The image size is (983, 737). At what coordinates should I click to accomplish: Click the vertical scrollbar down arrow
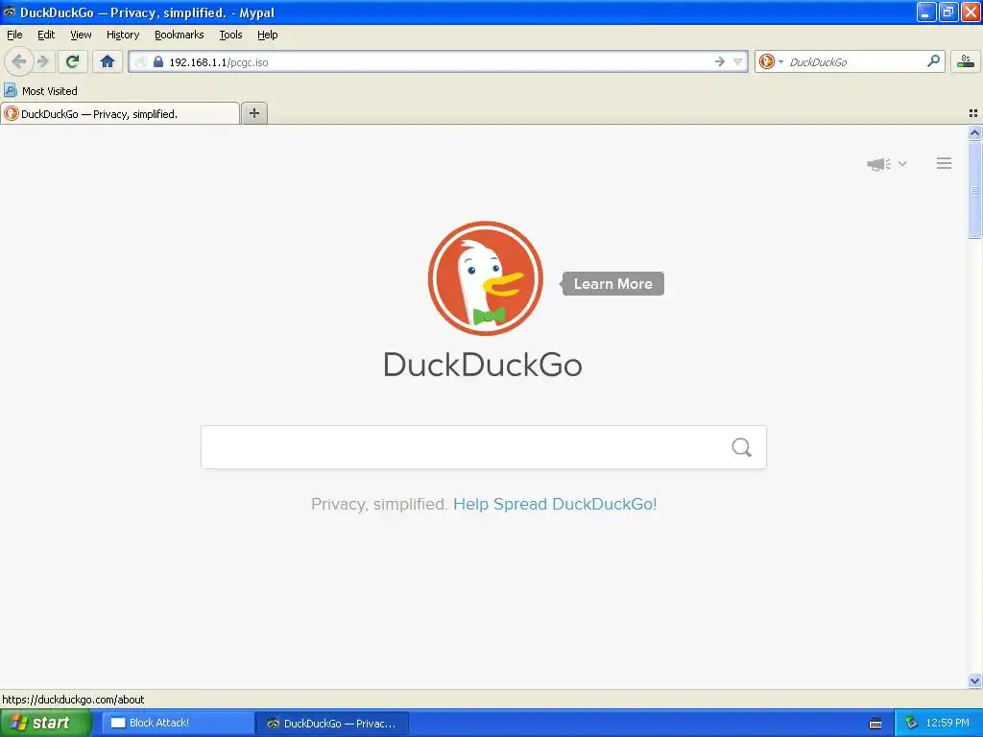tap(974, 680)
